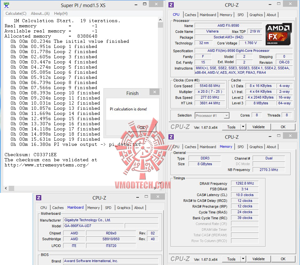
Task: Maximize the Super PI window
Action: point(145,4)
